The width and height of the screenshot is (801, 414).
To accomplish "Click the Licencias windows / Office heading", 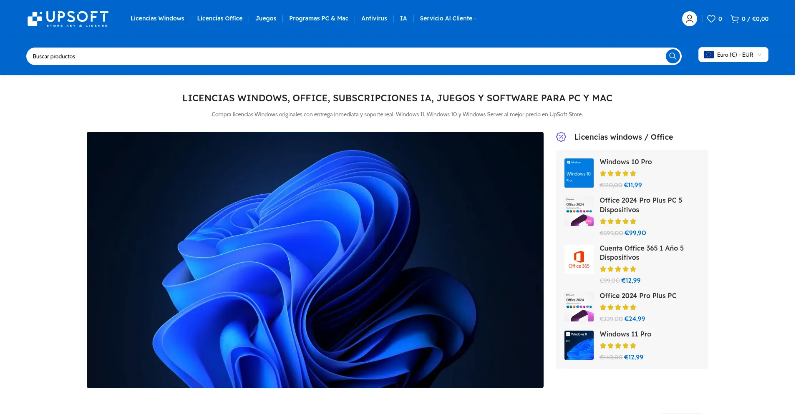I will tap(623, 137).
